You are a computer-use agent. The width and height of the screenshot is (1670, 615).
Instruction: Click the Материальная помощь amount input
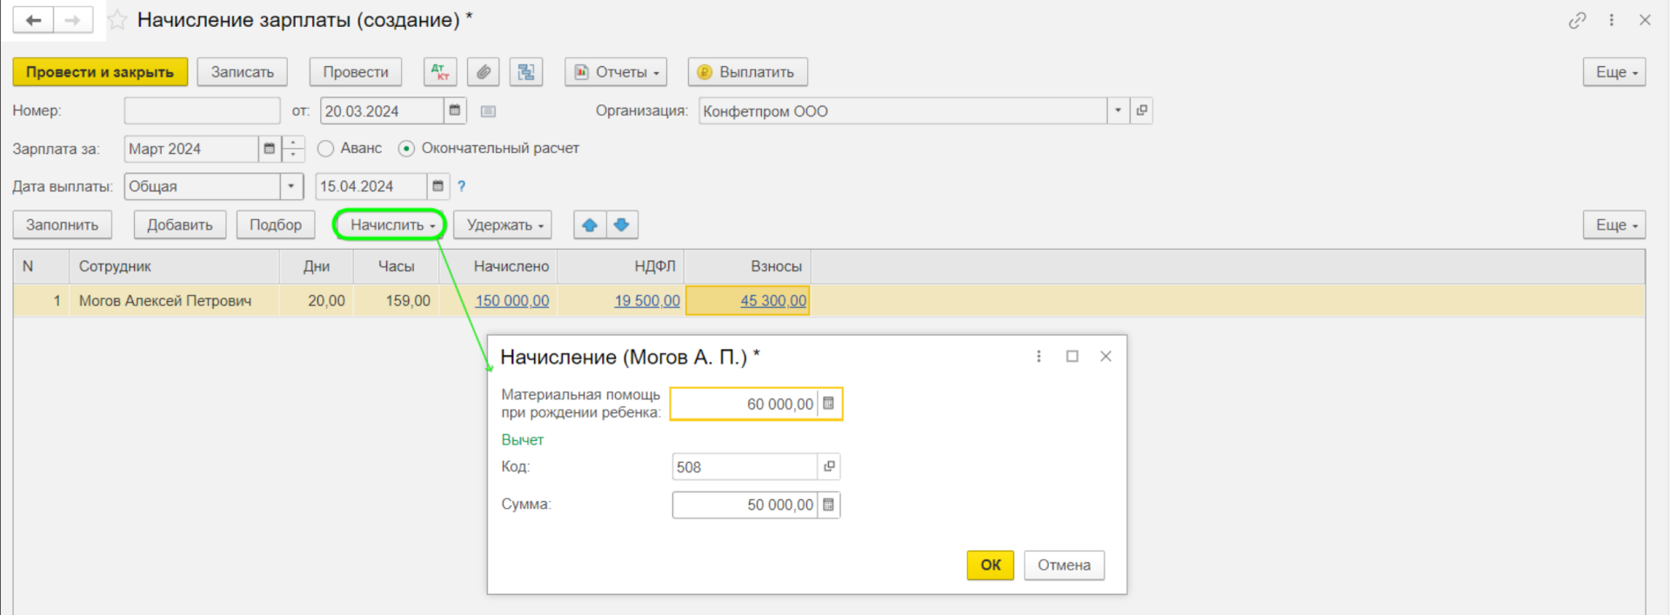pyautogui.click(x=745, y=404)
